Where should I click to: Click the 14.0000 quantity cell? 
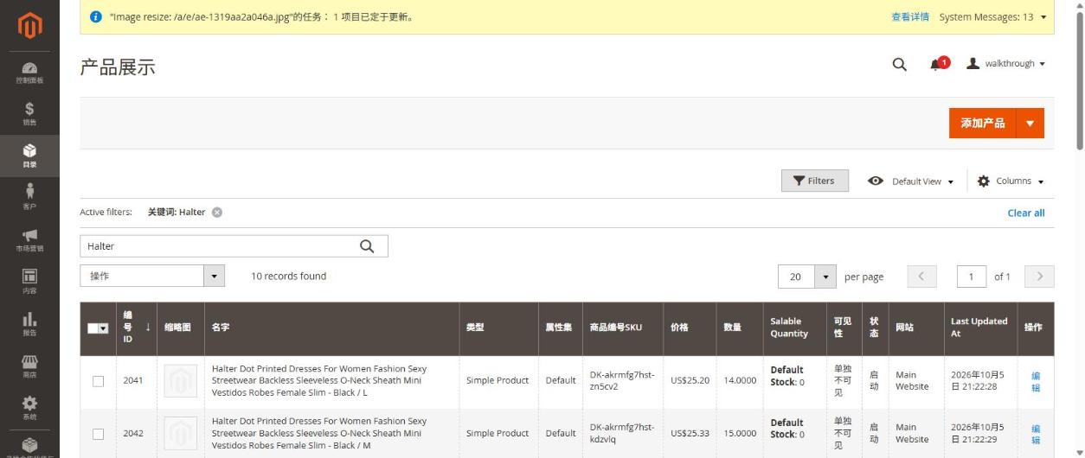740,381
